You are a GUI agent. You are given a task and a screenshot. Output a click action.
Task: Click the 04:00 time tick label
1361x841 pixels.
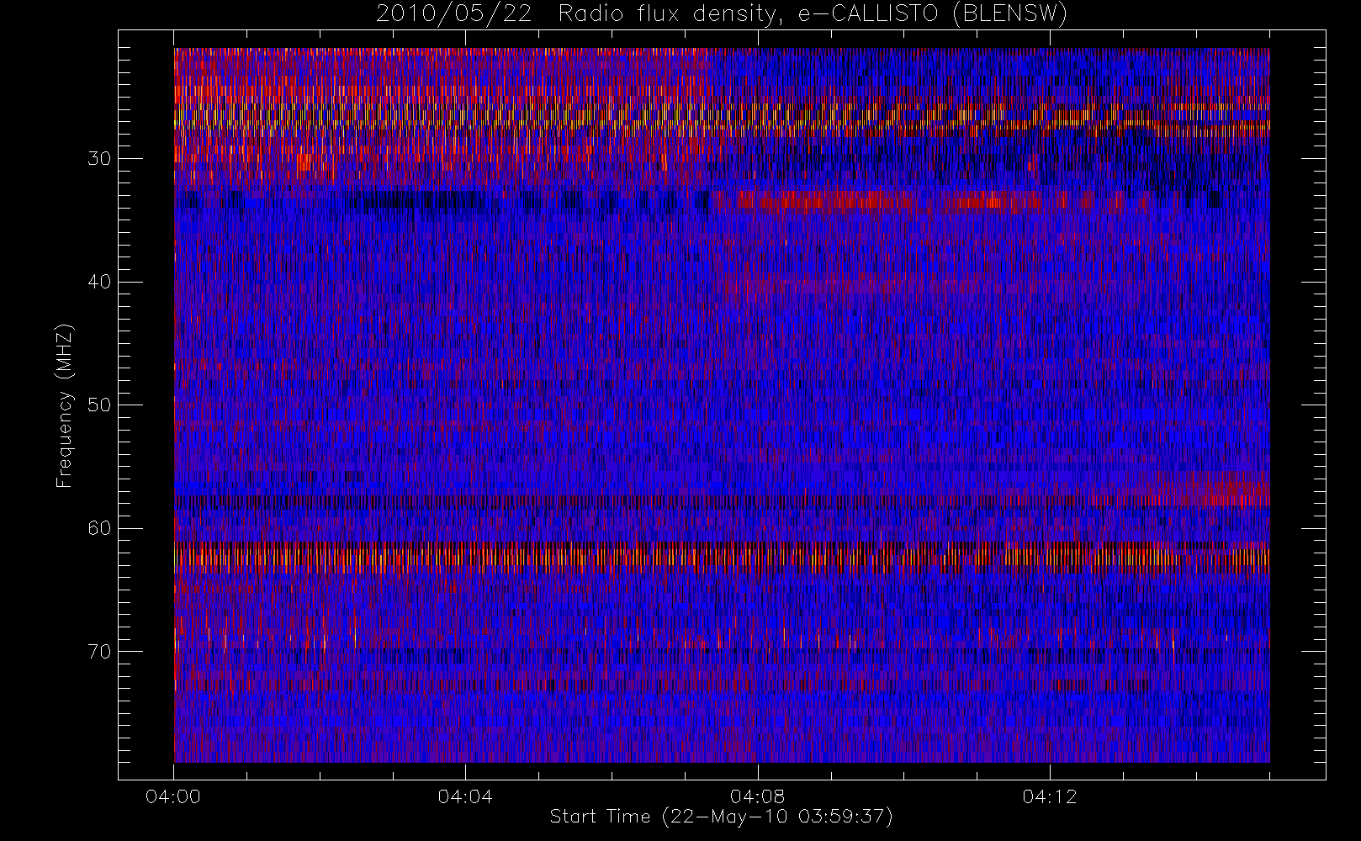coord(173,796)
